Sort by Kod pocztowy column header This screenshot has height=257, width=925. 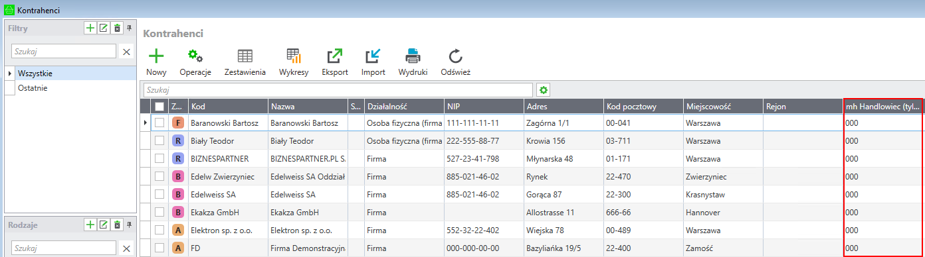(x=643, y=106)
